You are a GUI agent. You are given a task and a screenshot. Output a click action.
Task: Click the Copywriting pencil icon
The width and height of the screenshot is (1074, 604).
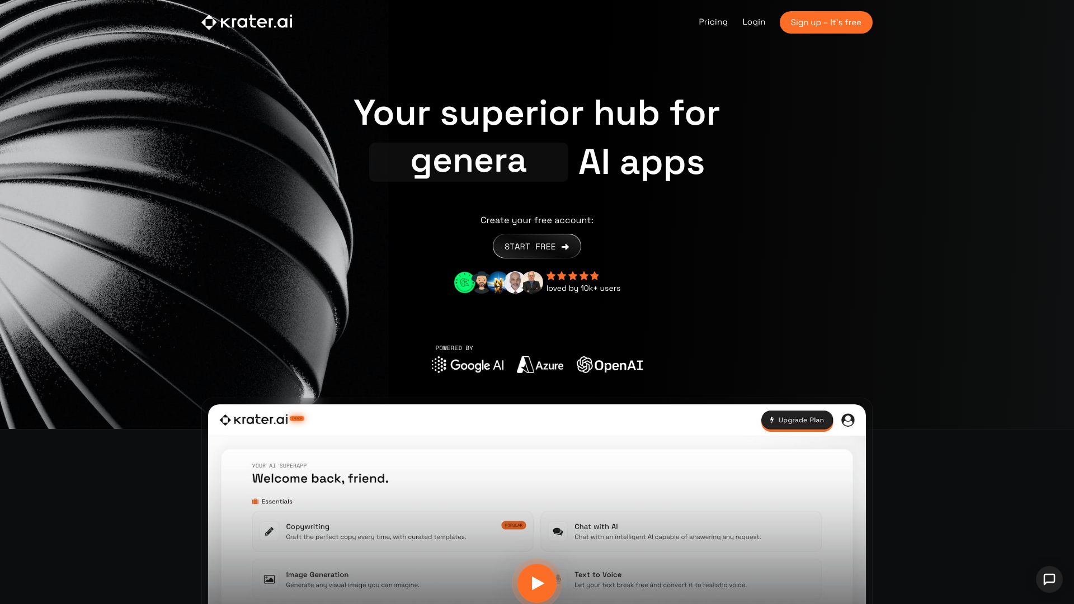[x=269, y=530]
